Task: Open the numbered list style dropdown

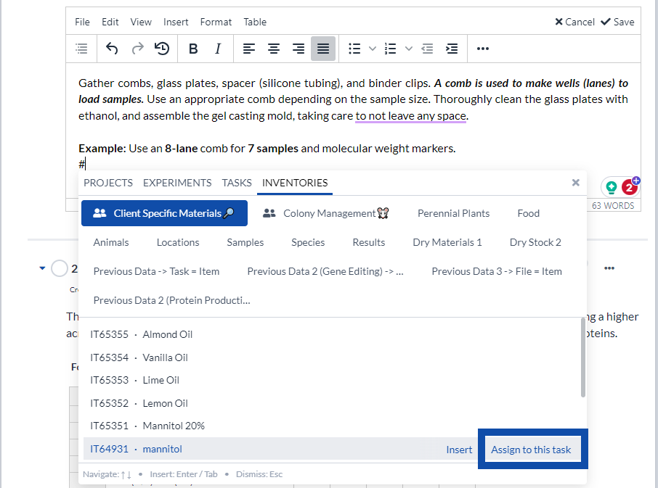Action: [x=407, y=49]
